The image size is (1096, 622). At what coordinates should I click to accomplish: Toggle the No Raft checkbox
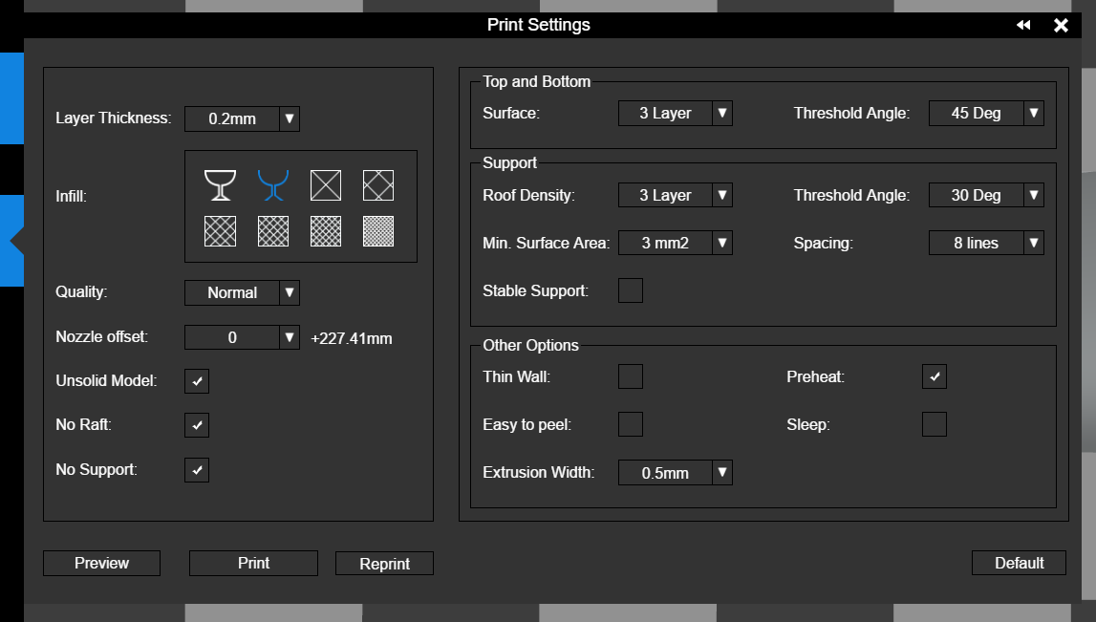click(197, 425)
